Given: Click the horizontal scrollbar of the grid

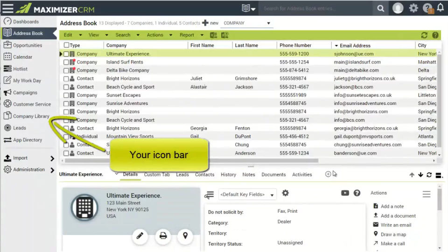Looking at the screenshot, I should [x=191, y=161].
